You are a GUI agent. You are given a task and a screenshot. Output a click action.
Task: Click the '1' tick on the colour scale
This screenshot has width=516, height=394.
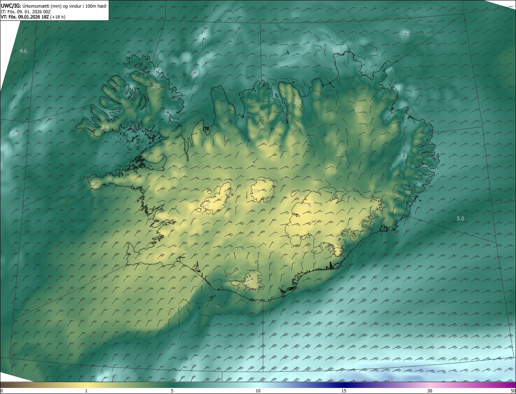coord(86,391)
